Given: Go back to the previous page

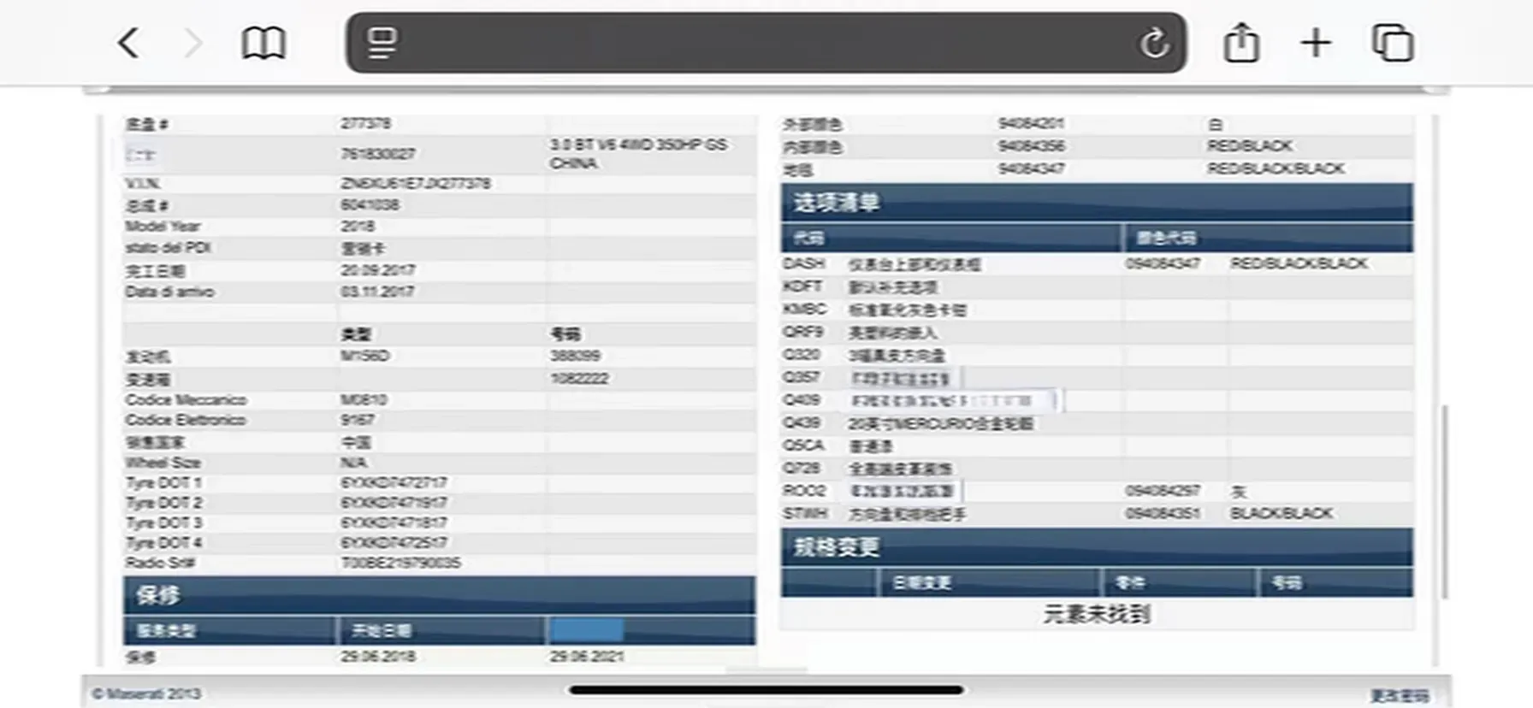Looking at the screenshot, I should (129, 43).
